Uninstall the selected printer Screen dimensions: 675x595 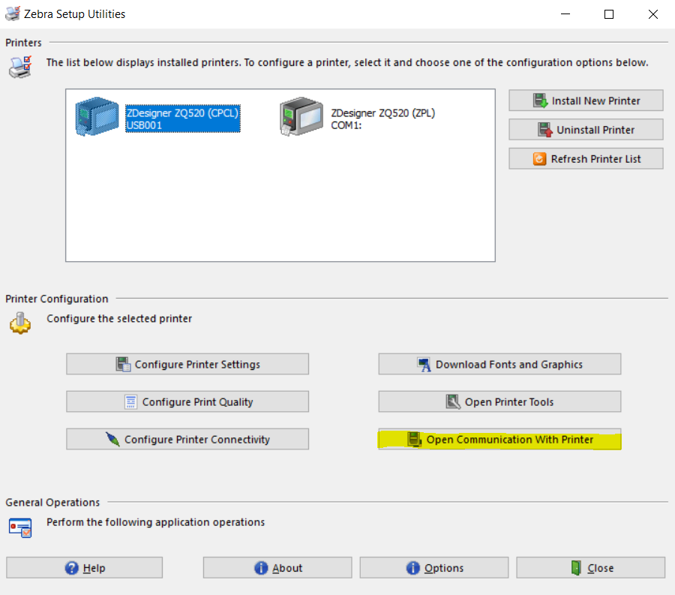point(586,130)
